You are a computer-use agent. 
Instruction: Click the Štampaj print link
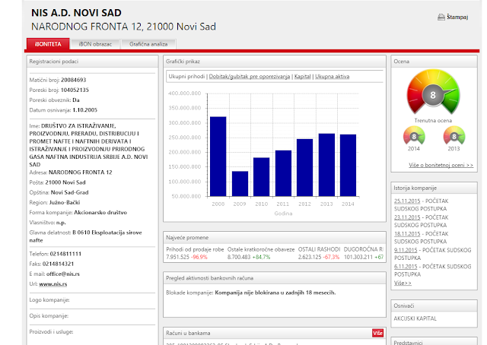(x=457, y=17)
